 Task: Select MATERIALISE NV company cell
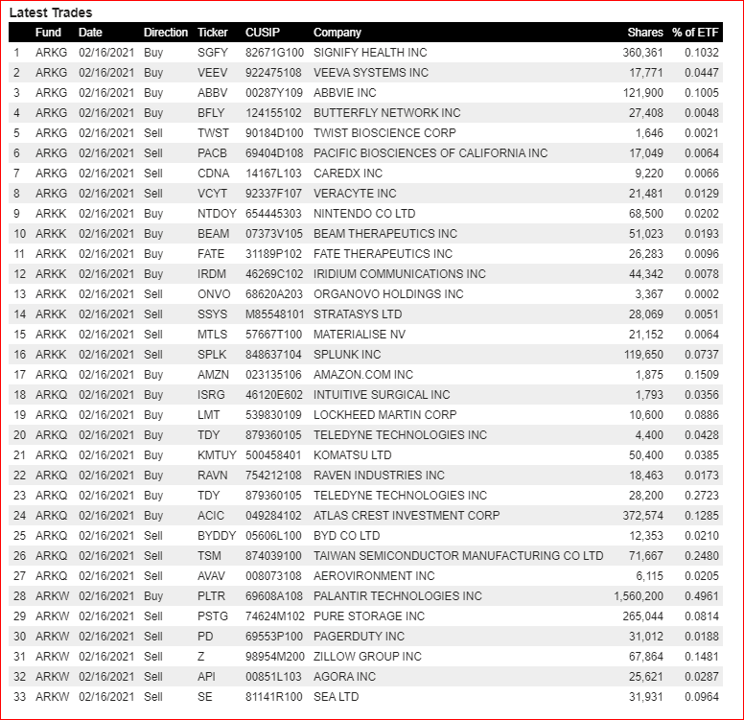click(x=360, y=335)
